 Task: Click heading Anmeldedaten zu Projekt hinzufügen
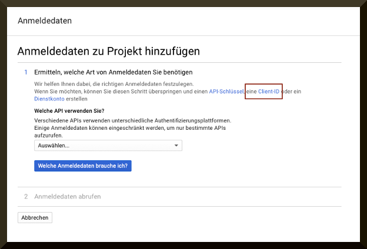click(109, 51)
